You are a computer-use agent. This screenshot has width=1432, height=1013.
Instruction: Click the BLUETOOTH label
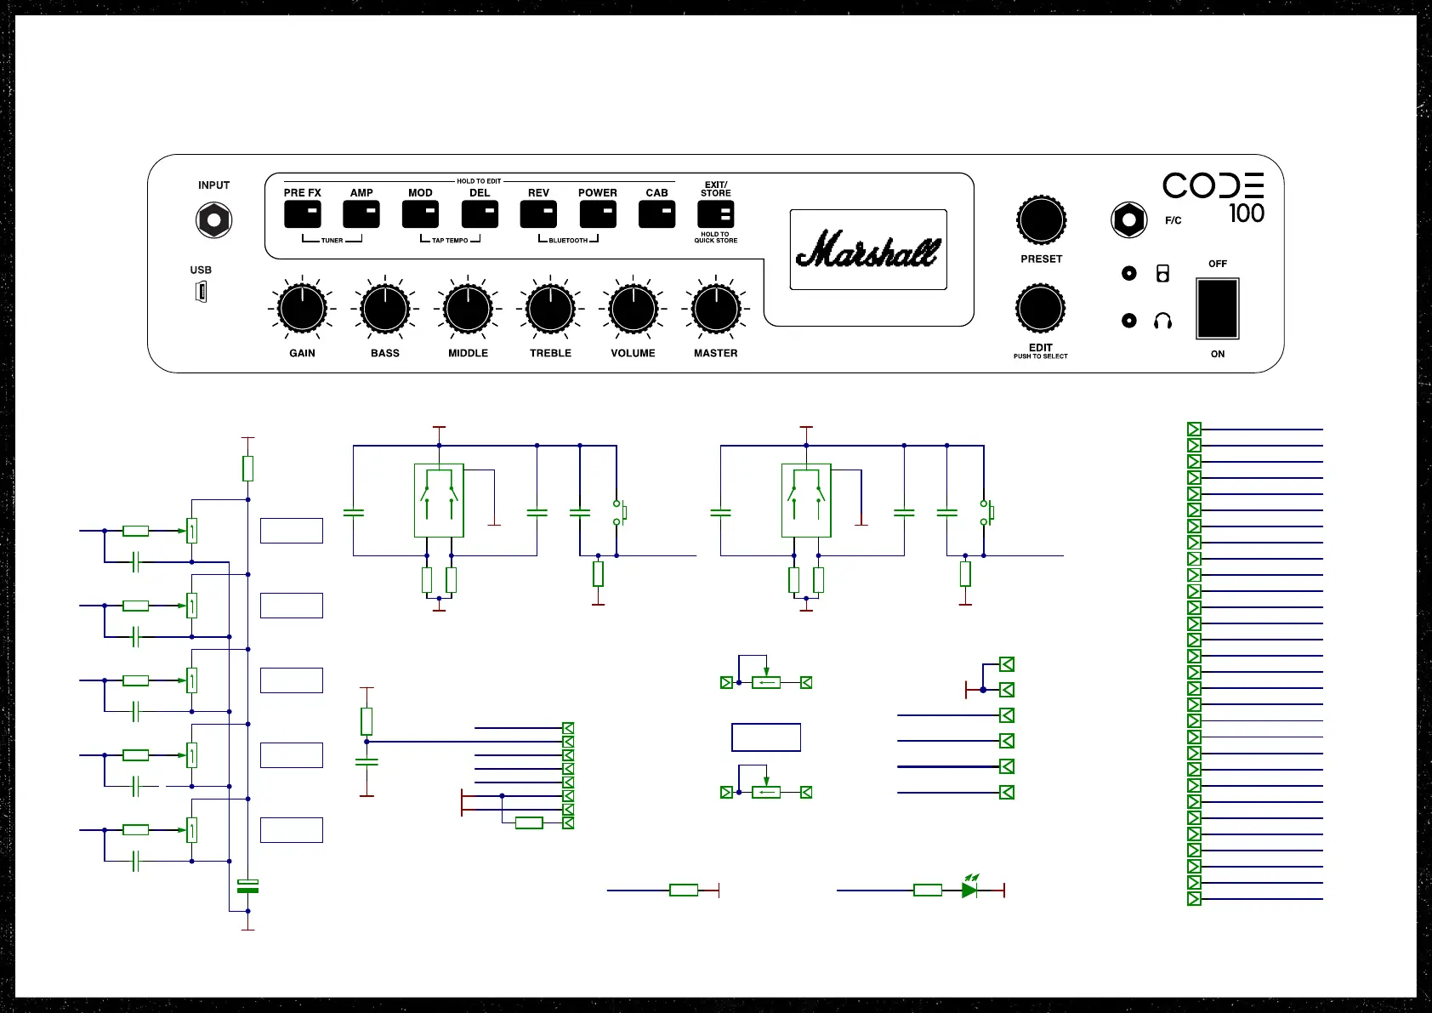point(568,241)
